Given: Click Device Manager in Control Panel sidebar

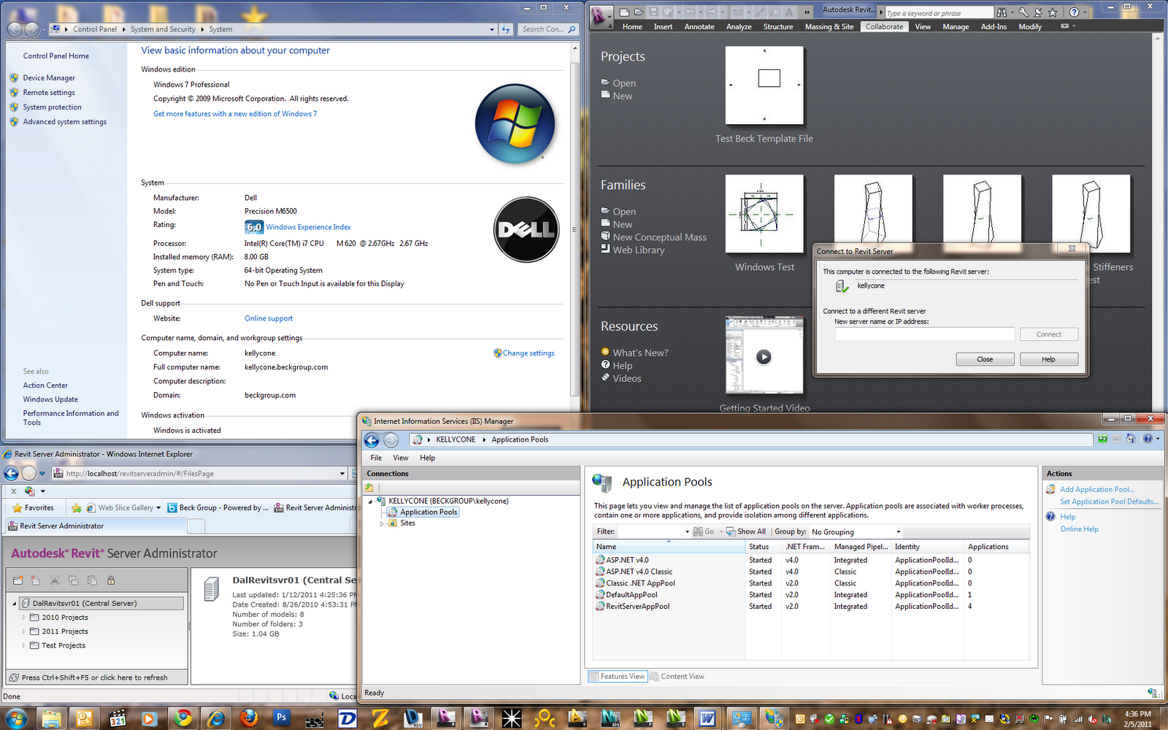Looking at the screenshot, I should click(x=49, y=78).
